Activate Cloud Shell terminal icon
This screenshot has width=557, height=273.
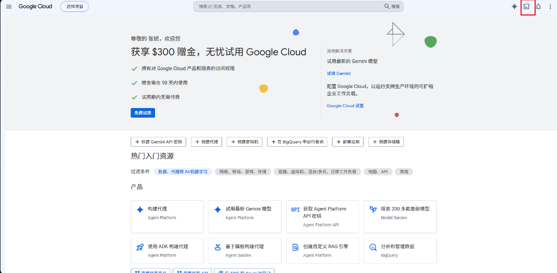(526, 6)
